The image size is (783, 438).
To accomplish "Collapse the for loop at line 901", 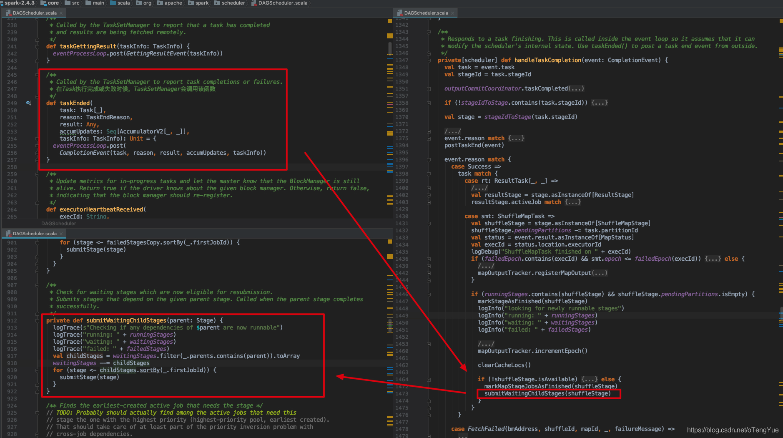I will coord(37,242).
